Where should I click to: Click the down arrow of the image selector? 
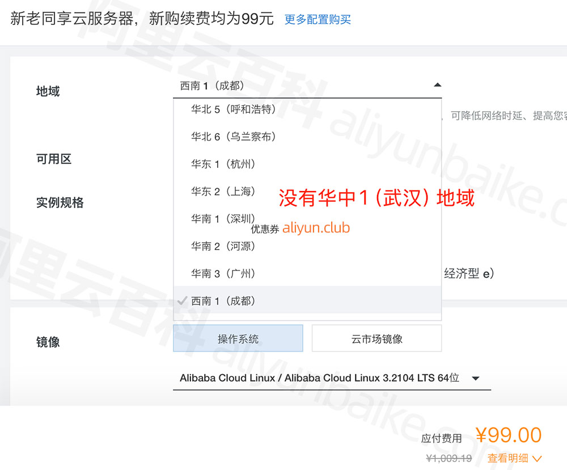[476, 378]
